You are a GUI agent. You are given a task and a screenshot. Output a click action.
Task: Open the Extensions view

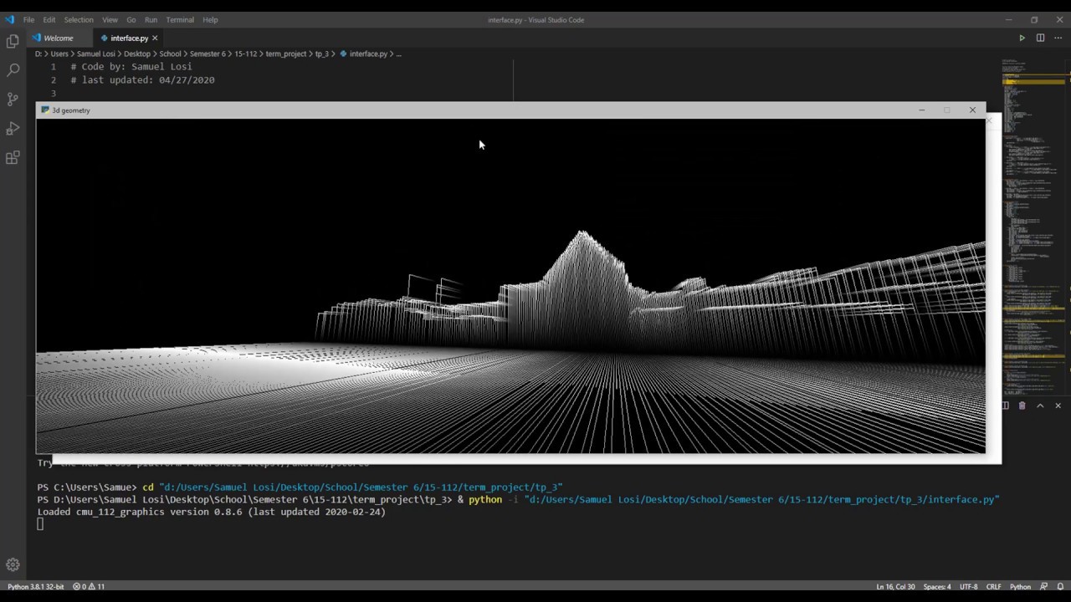point(13,158)
